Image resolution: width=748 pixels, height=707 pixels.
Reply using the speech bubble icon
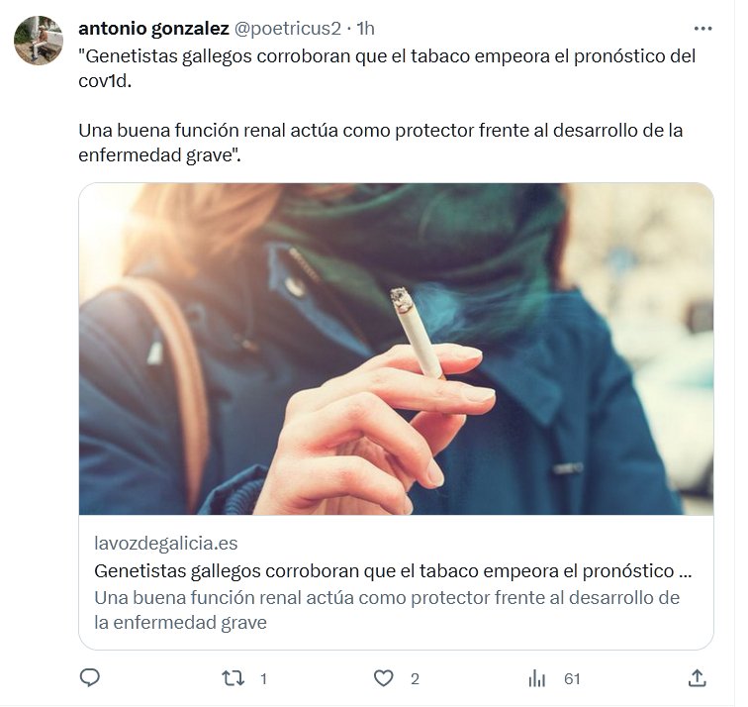[89, 678]
